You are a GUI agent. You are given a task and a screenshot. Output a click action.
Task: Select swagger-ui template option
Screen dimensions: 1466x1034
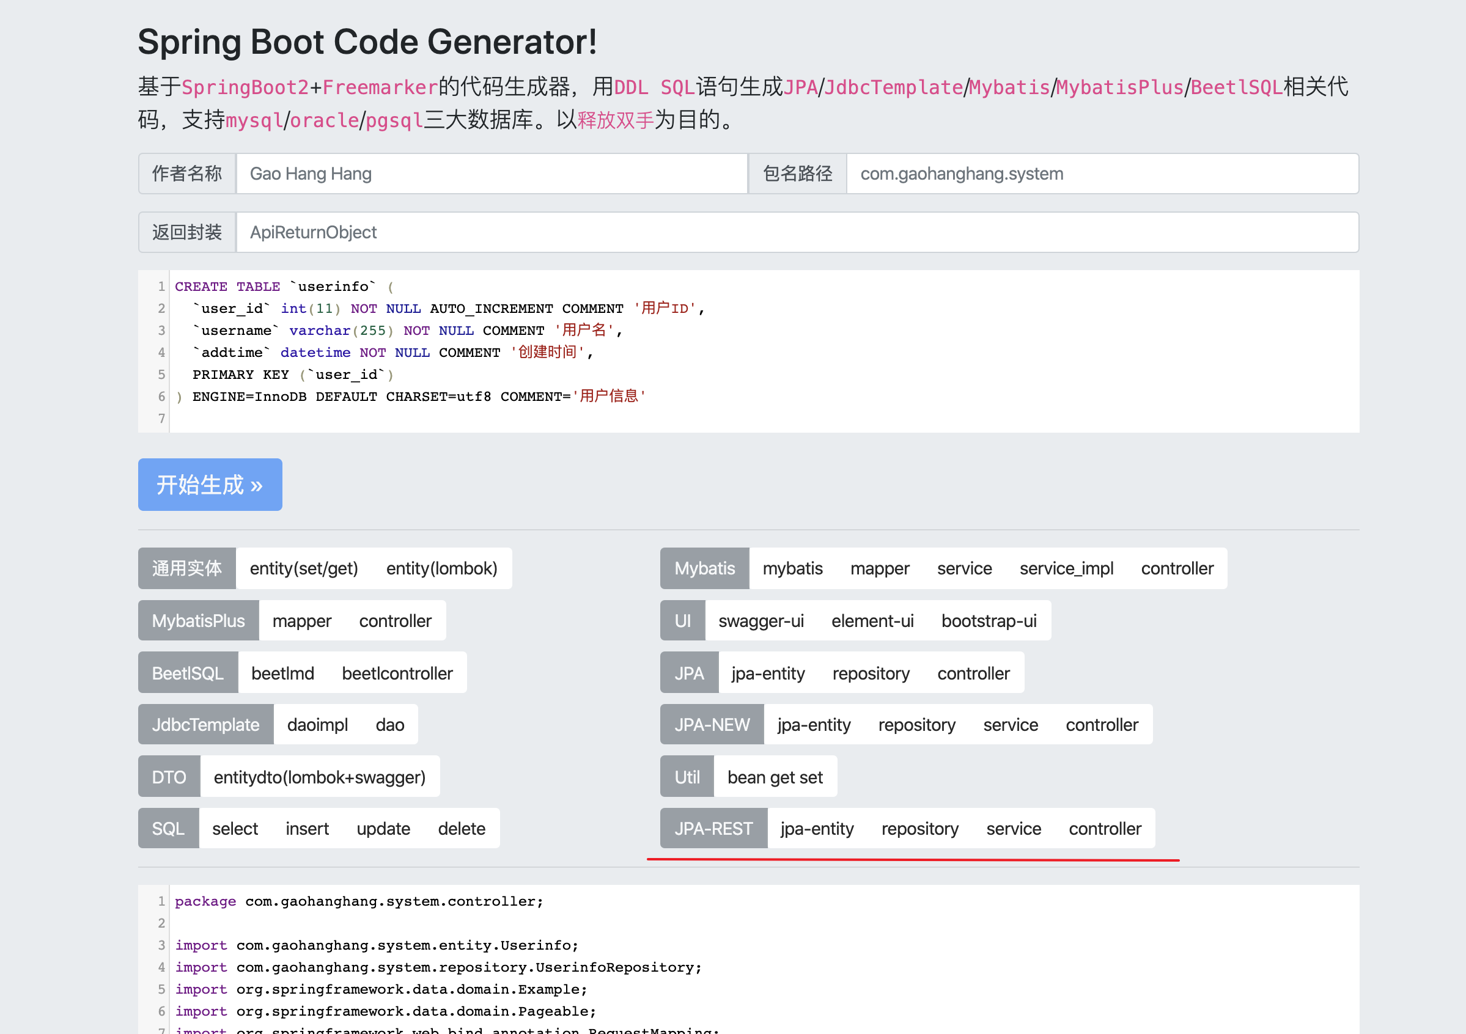click(x=761, y=620)
